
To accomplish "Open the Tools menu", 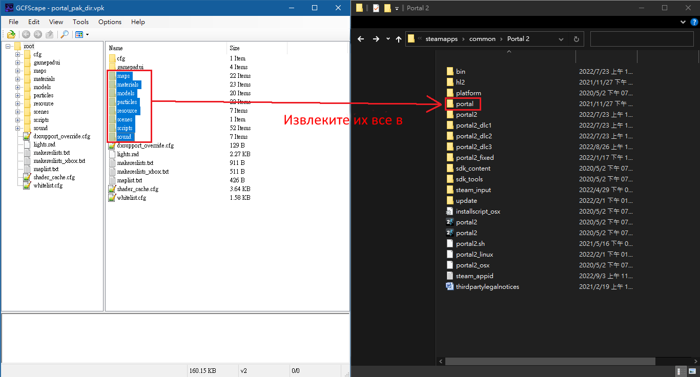I will pyautogui.click(x=80, y=22).
